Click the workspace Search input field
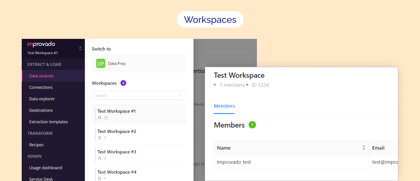Screen dimensions: 420x181 135,95
